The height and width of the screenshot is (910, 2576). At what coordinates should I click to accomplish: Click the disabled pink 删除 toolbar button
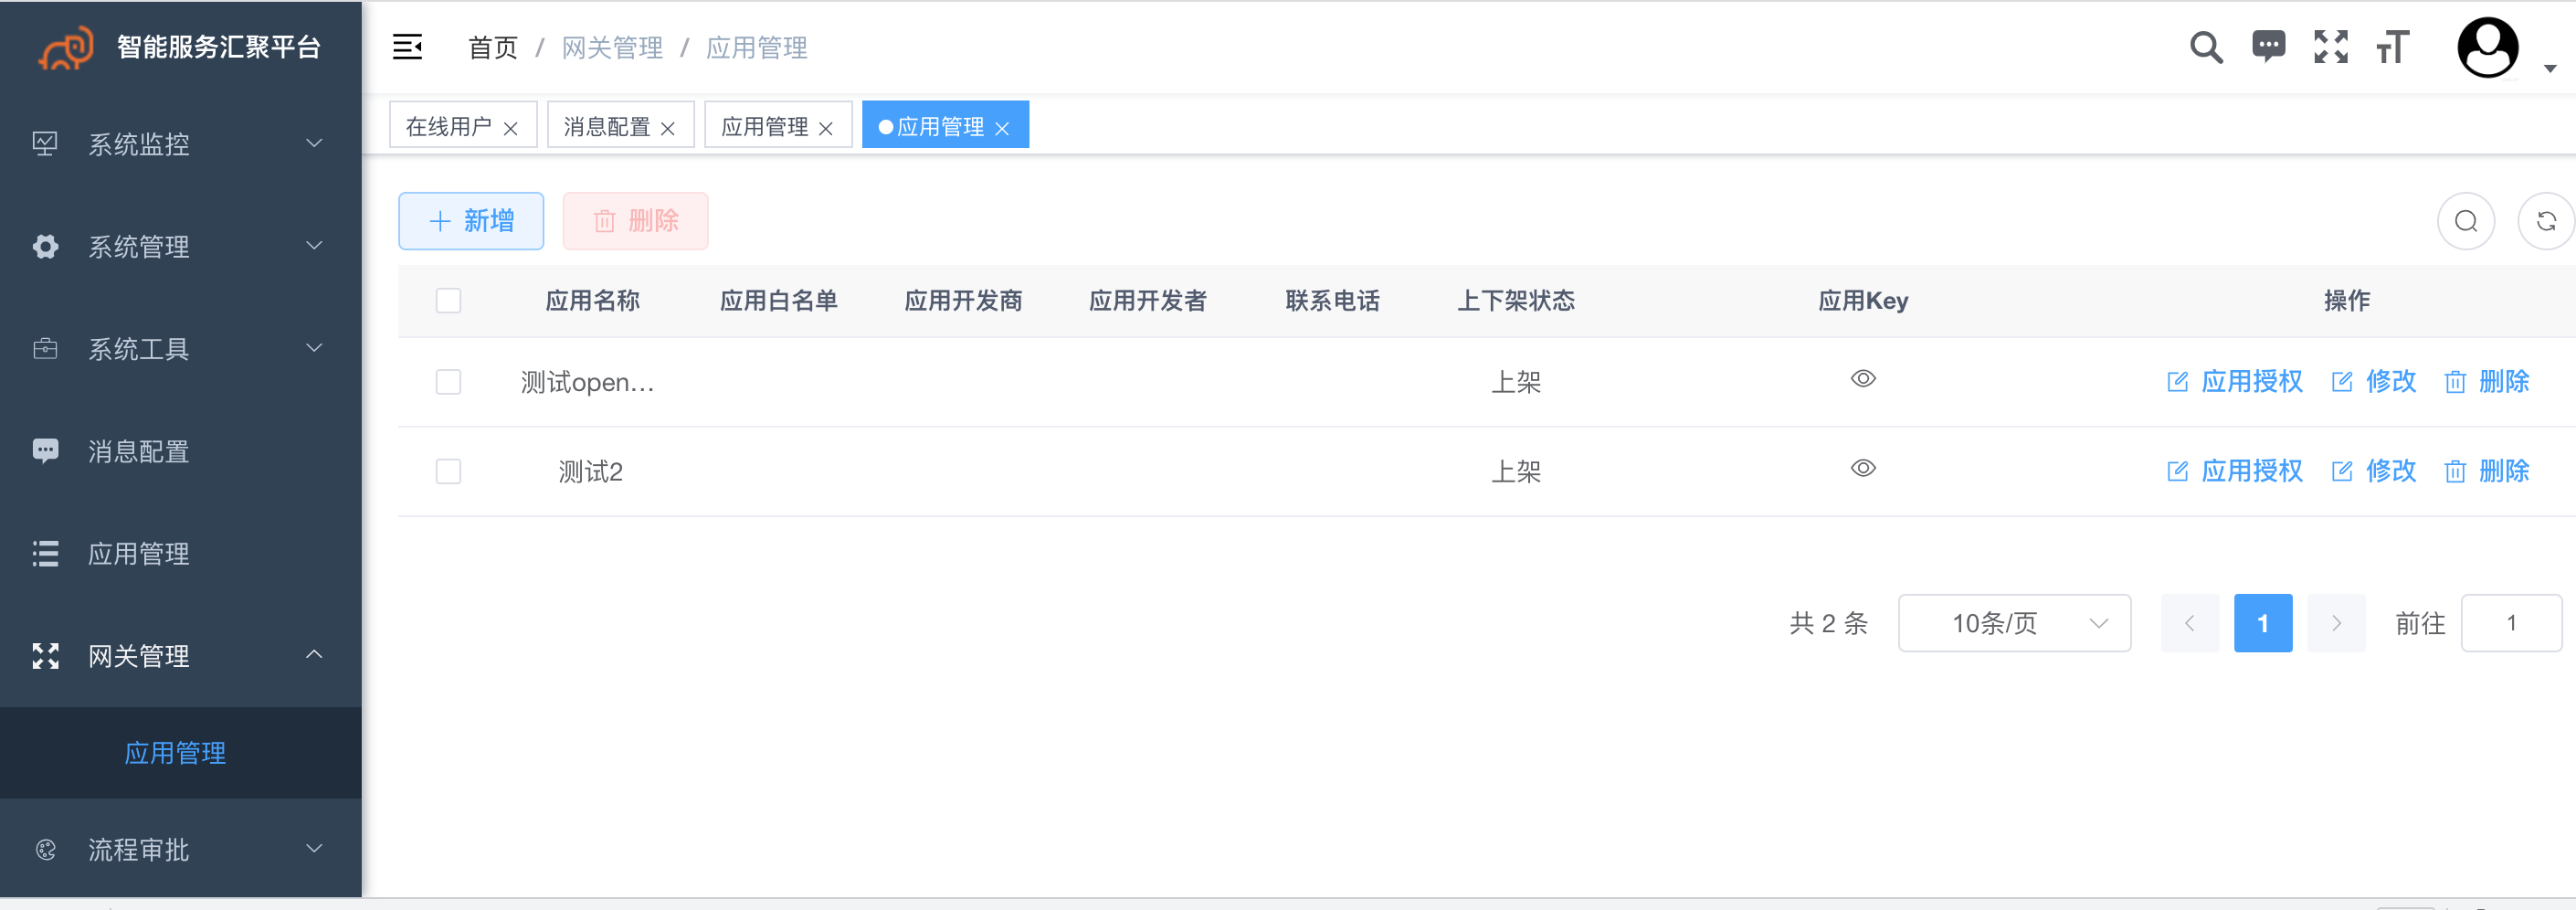[635, 221]
